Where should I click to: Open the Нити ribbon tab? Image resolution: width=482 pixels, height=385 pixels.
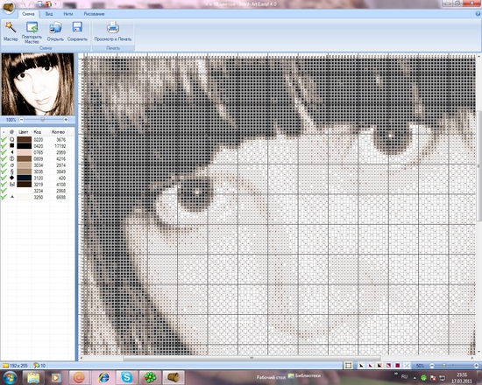tap(68, 14)
